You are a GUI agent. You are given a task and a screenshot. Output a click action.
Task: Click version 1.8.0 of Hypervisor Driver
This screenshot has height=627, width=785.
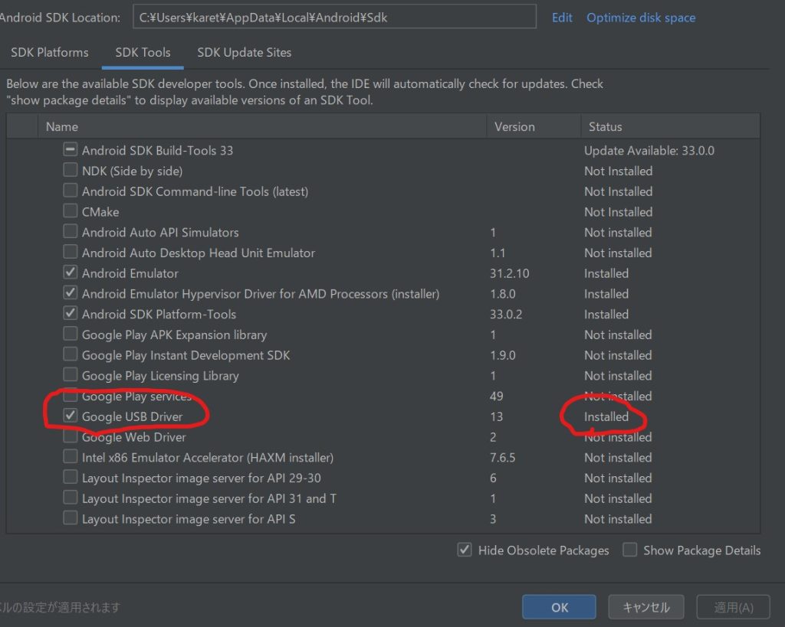click(x=503, y=294)
